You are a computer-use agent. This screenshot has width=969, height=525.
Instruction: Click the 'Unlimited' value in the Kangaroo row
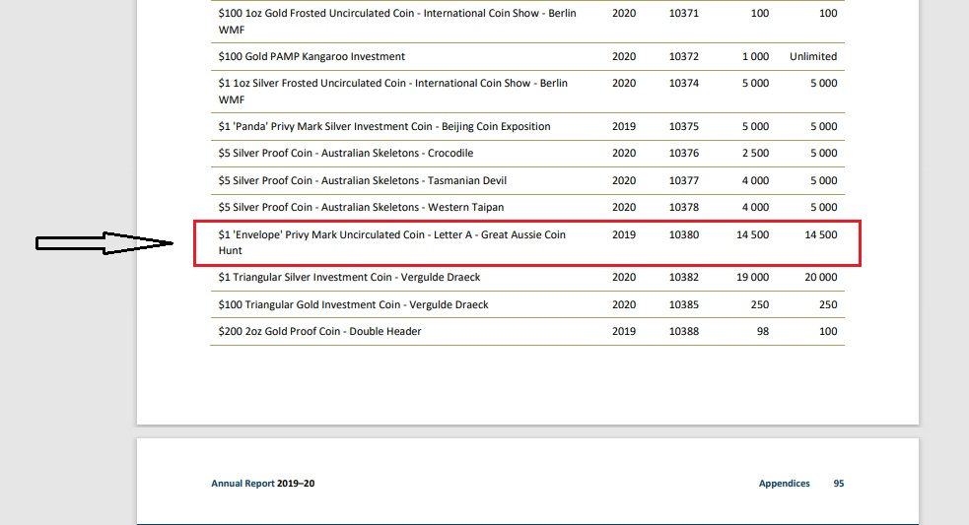[813, 57]
